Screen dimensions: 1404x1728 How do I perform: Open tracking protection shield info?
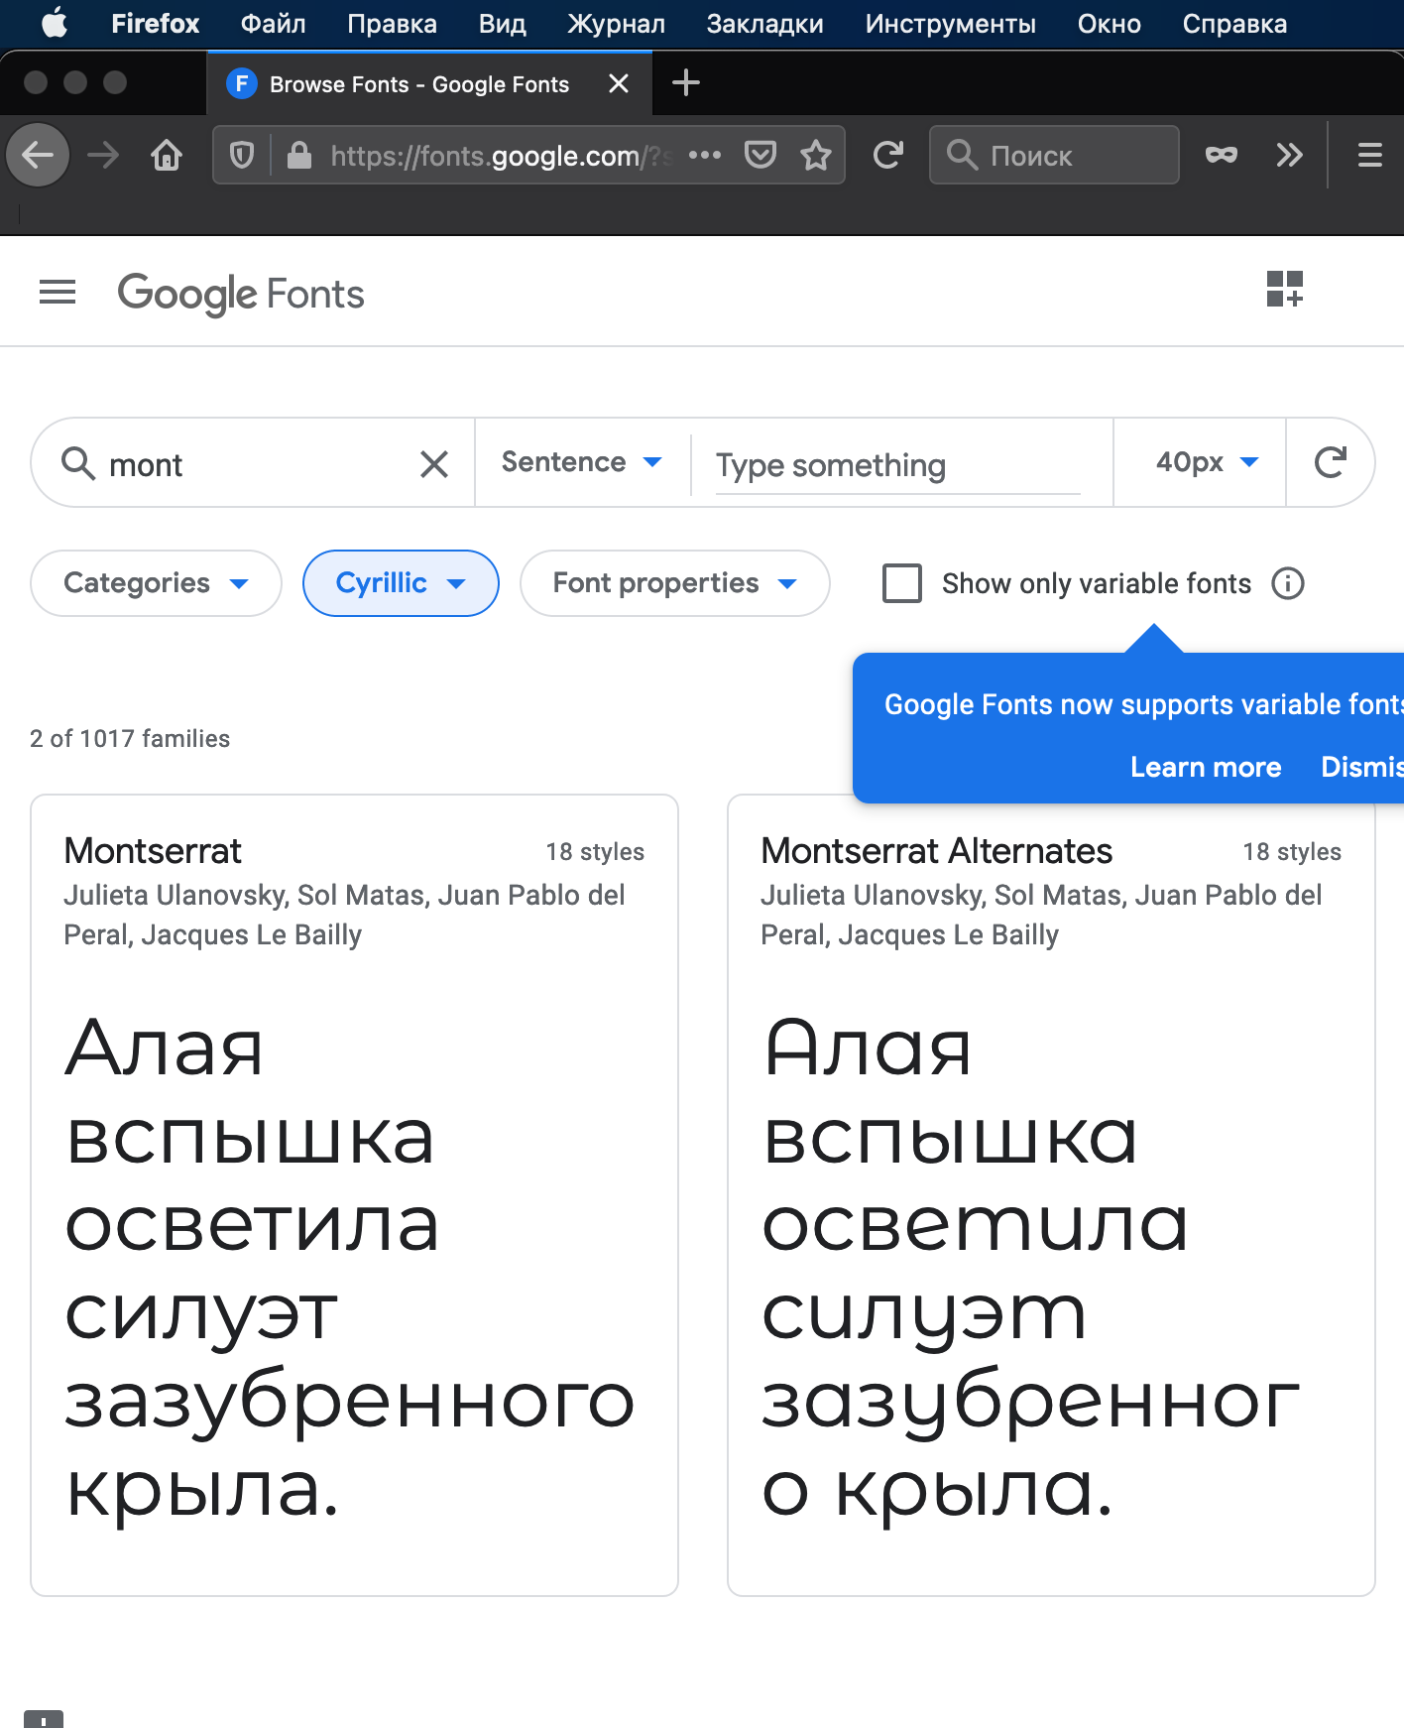coord(242,155)
